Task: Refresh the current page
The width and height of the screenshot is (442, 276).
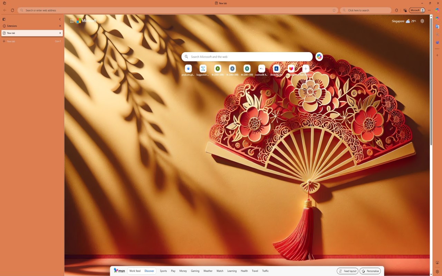Action: 12,10
